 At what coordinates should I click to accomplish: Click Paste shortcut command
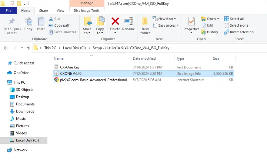[62, 32]
